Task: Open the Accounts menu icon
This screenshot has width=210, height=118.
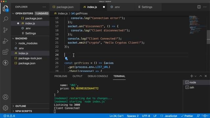Action: 5,97
